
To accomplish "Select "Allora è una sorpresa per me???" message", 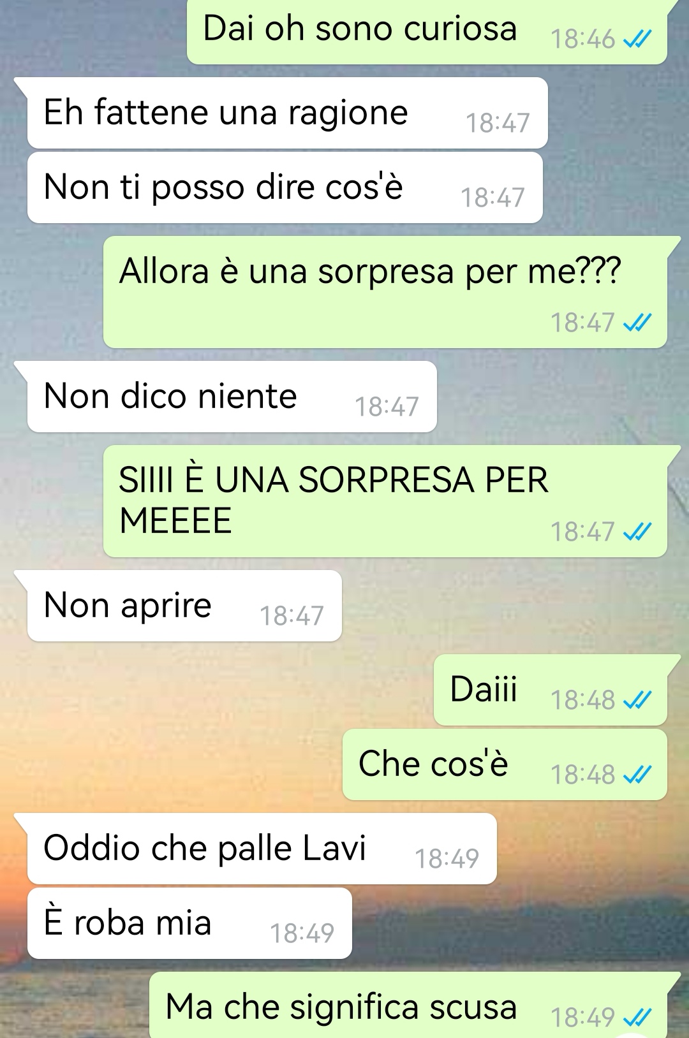I will pyautogui.click(x=385, y=292).
